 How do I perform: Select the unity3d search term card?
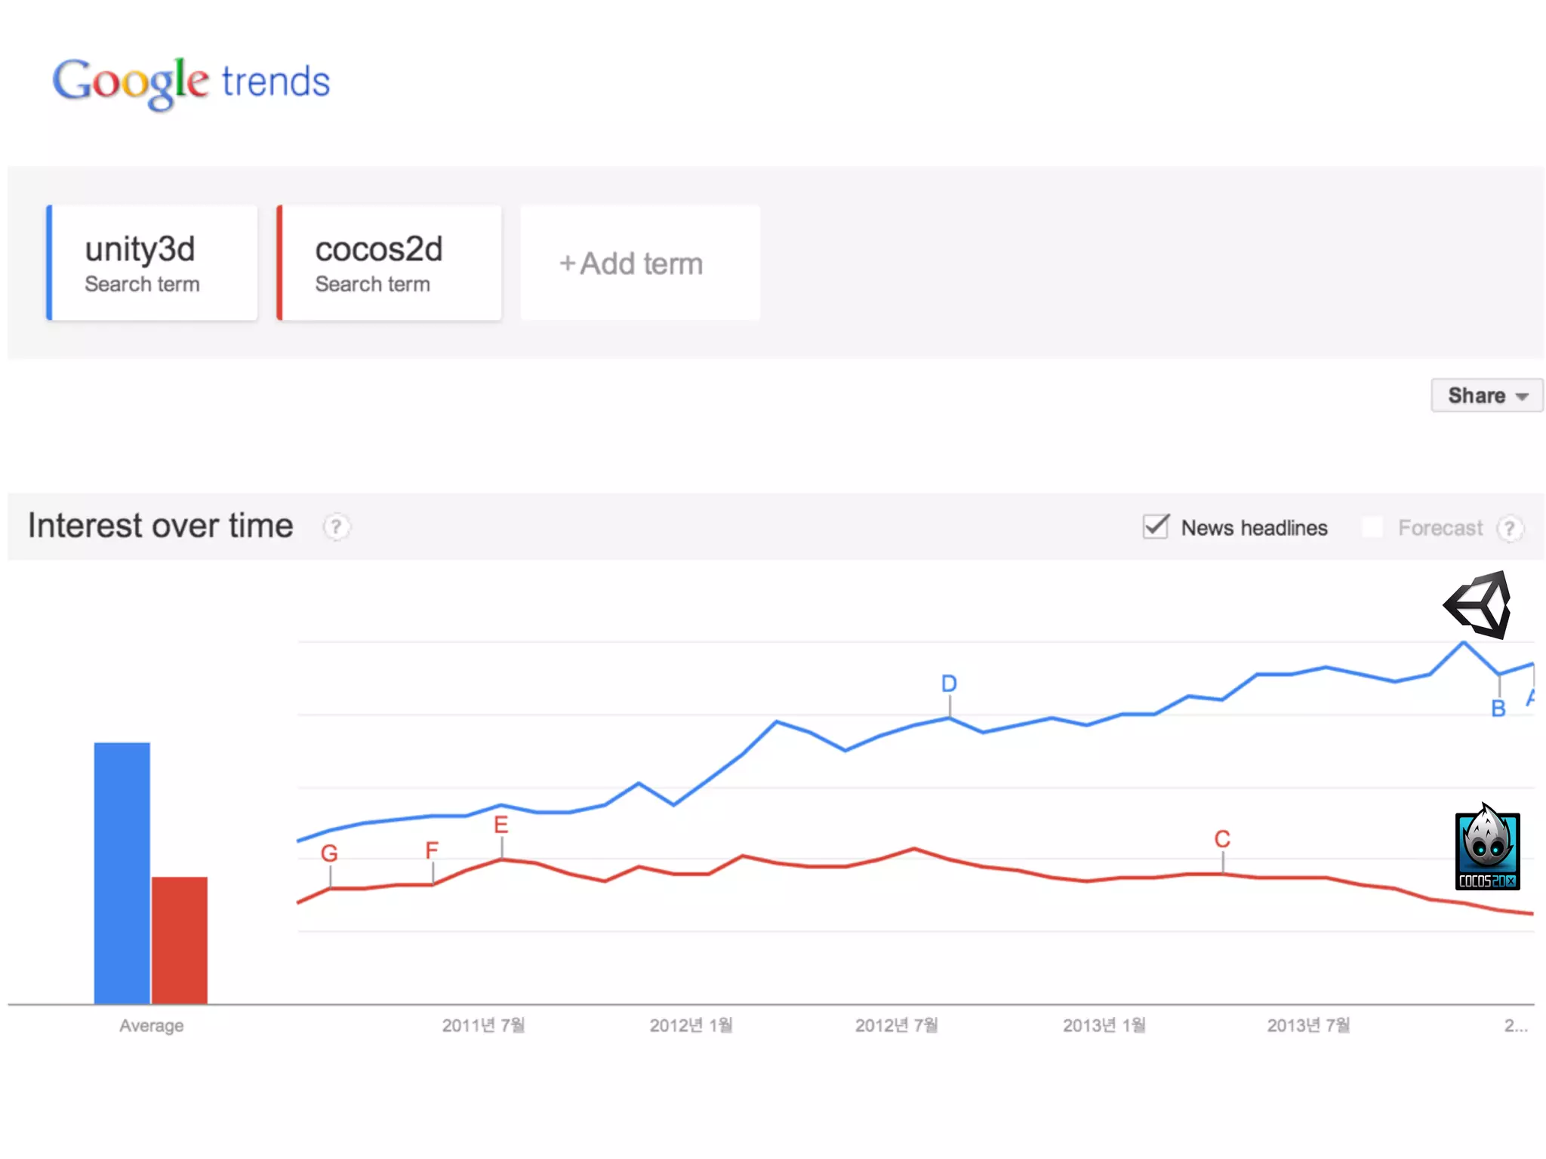152,263
